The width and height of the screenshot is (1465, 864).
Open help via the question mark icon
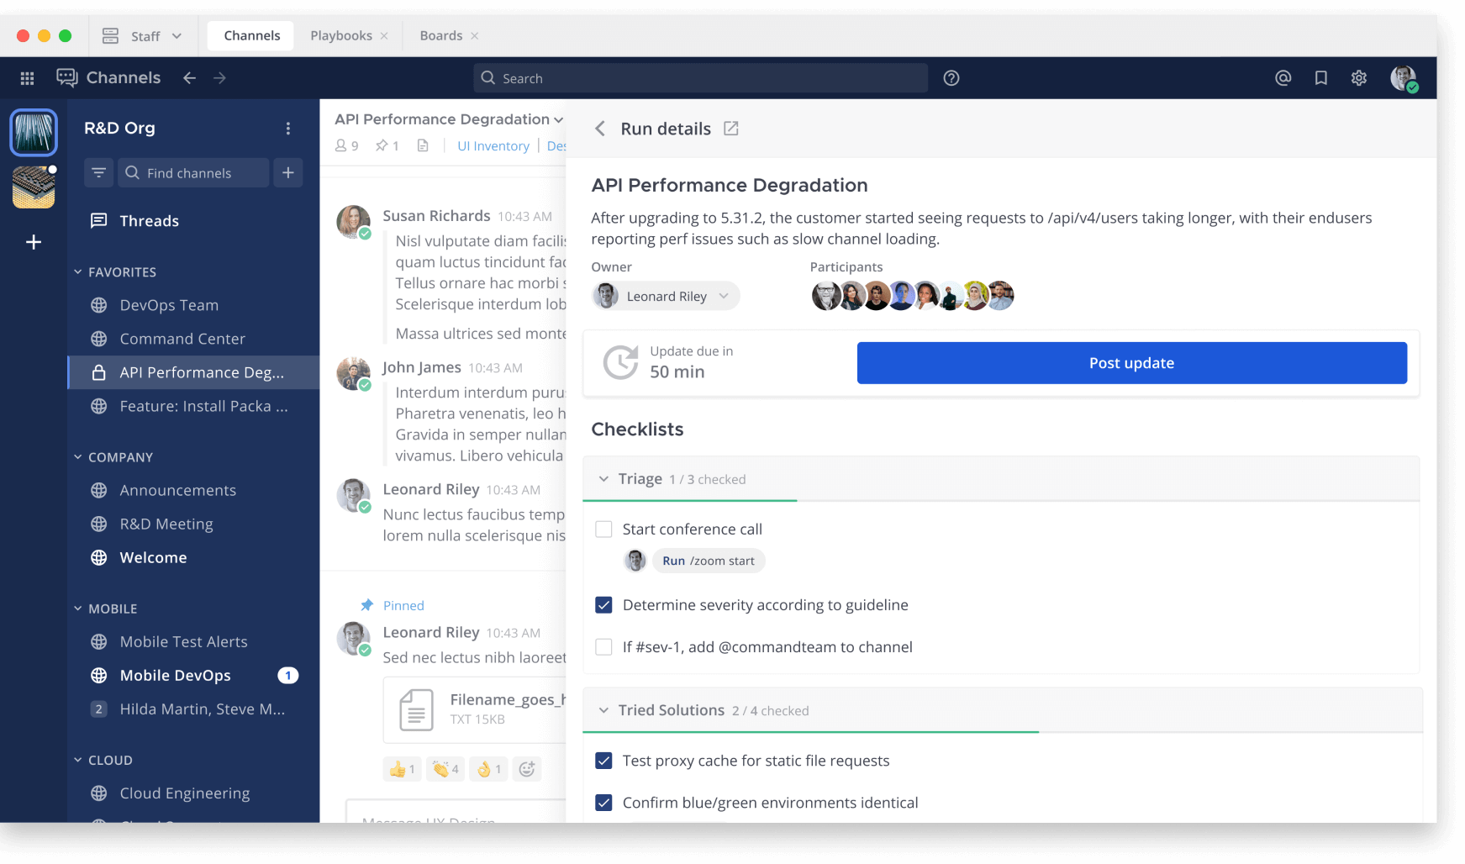951,78
